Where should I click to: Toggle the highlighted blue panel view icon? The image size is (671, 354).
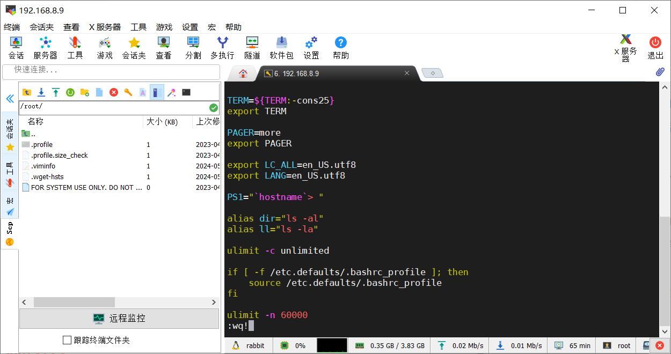(x=157, y=92)
